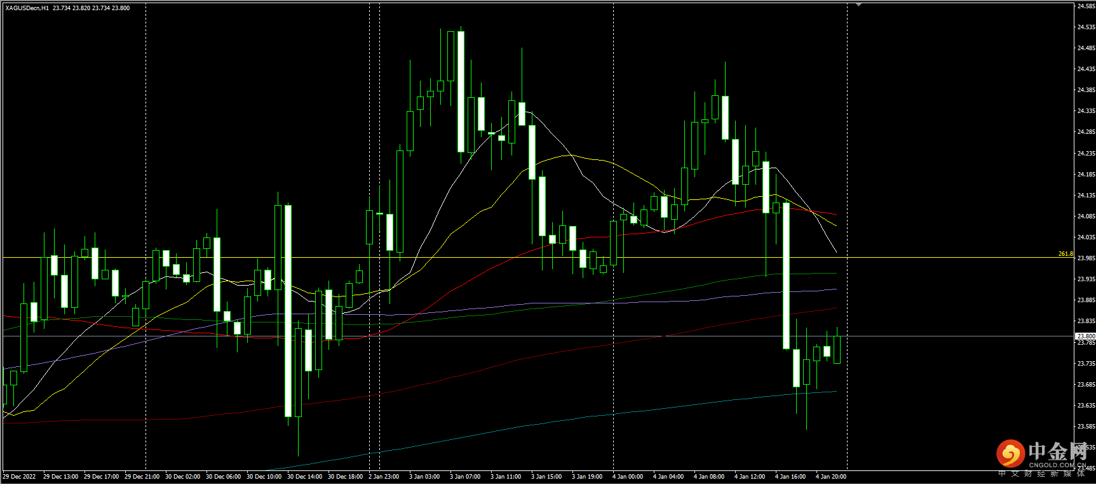
Task: Click the chart shift triangle marker at top
Action: point(858,4)
